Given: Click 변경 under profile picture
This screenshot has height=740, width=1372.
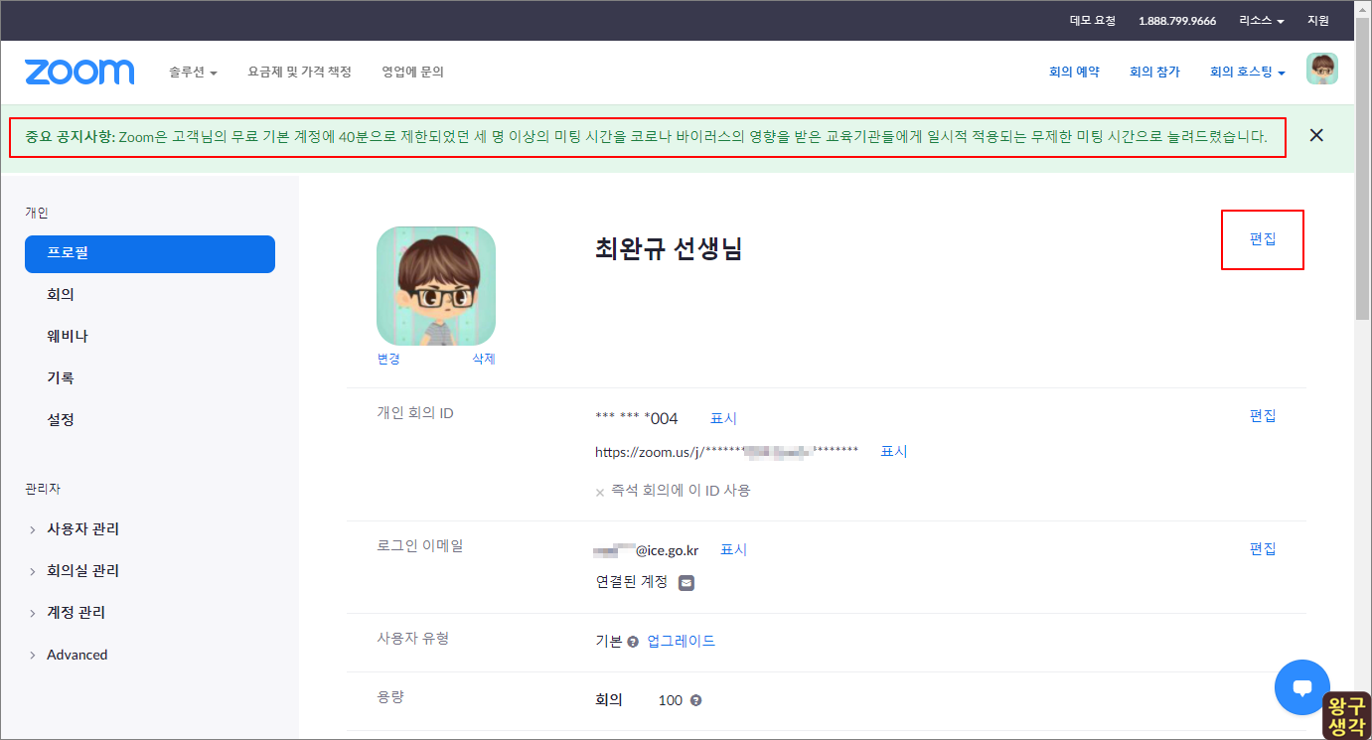Looking at the screenshot, I should (x=388, y=359).
